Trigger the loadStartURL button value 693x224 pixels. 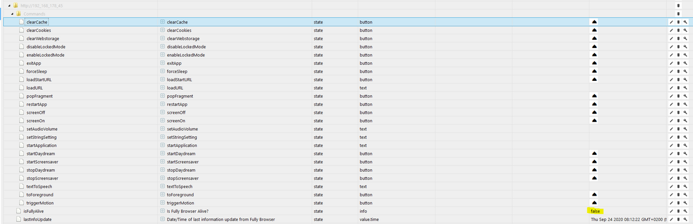click(x=594, y=80)
